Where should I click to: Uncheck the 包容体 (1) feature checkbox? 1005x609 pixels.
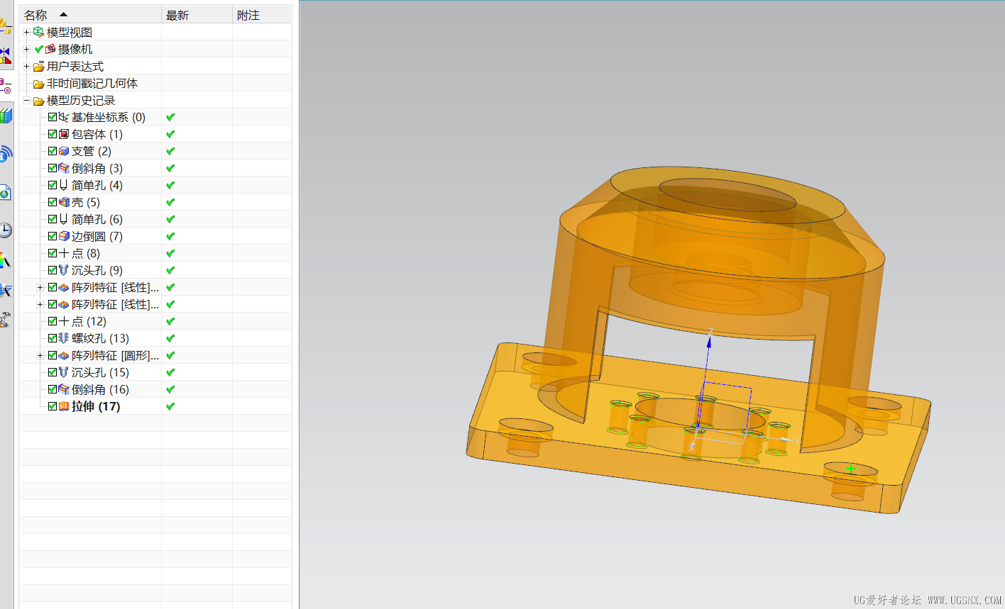tap(53, 134)
